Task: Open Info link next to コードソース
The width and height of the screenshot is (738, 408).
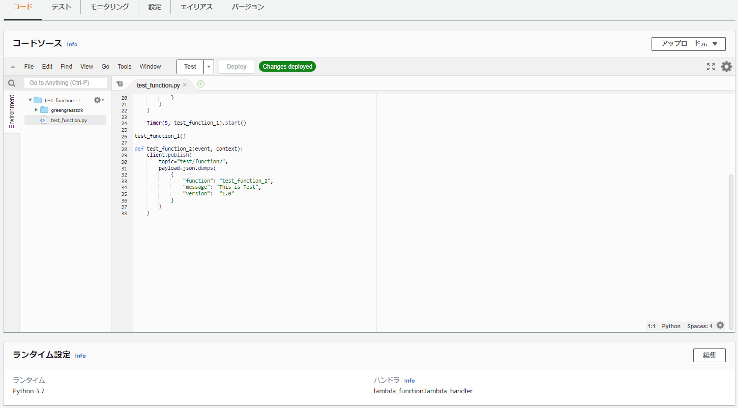Action: (72, 45)
